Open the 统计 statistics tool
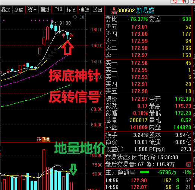Image resolution: width=195 pixels, height=190 pixels. [x=32, y=10]
